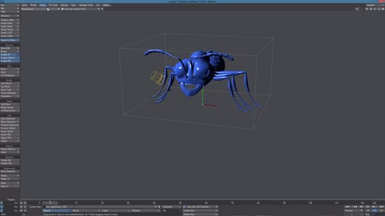The image size is (385, 216).
Task: Toggle Enable IK
Action: click(10, 55)
